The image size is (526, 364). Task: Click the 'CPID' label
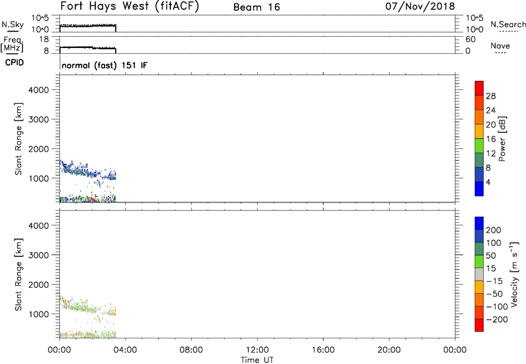point(14,62)
